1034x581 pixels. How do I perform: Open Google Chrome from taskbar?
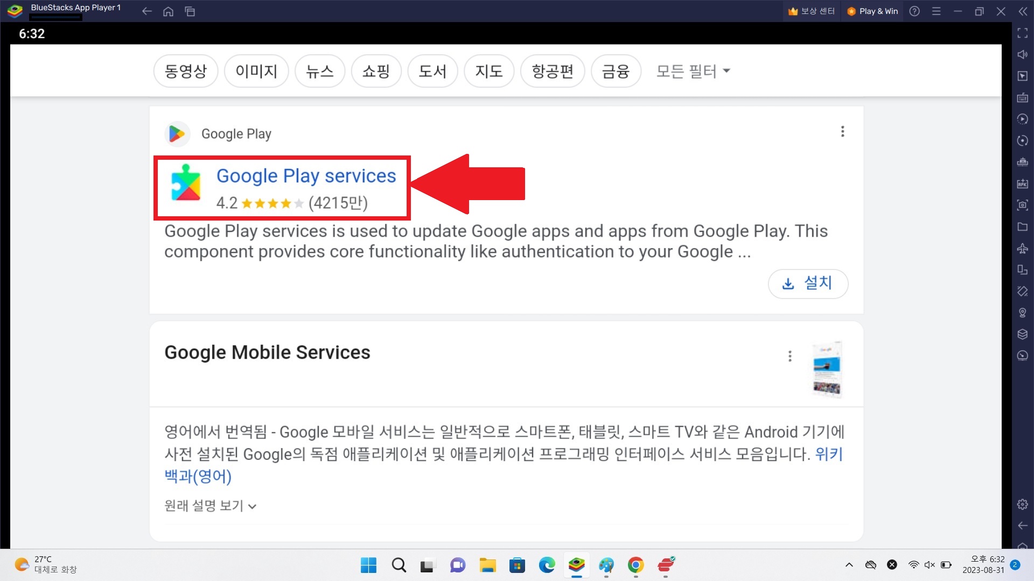[636, 565]
